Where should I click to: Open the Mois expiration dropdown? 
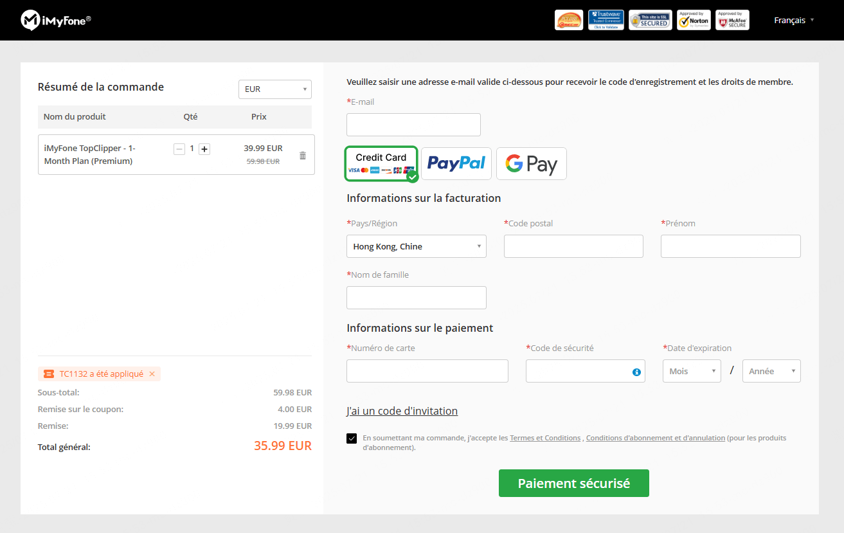point(692,371)
